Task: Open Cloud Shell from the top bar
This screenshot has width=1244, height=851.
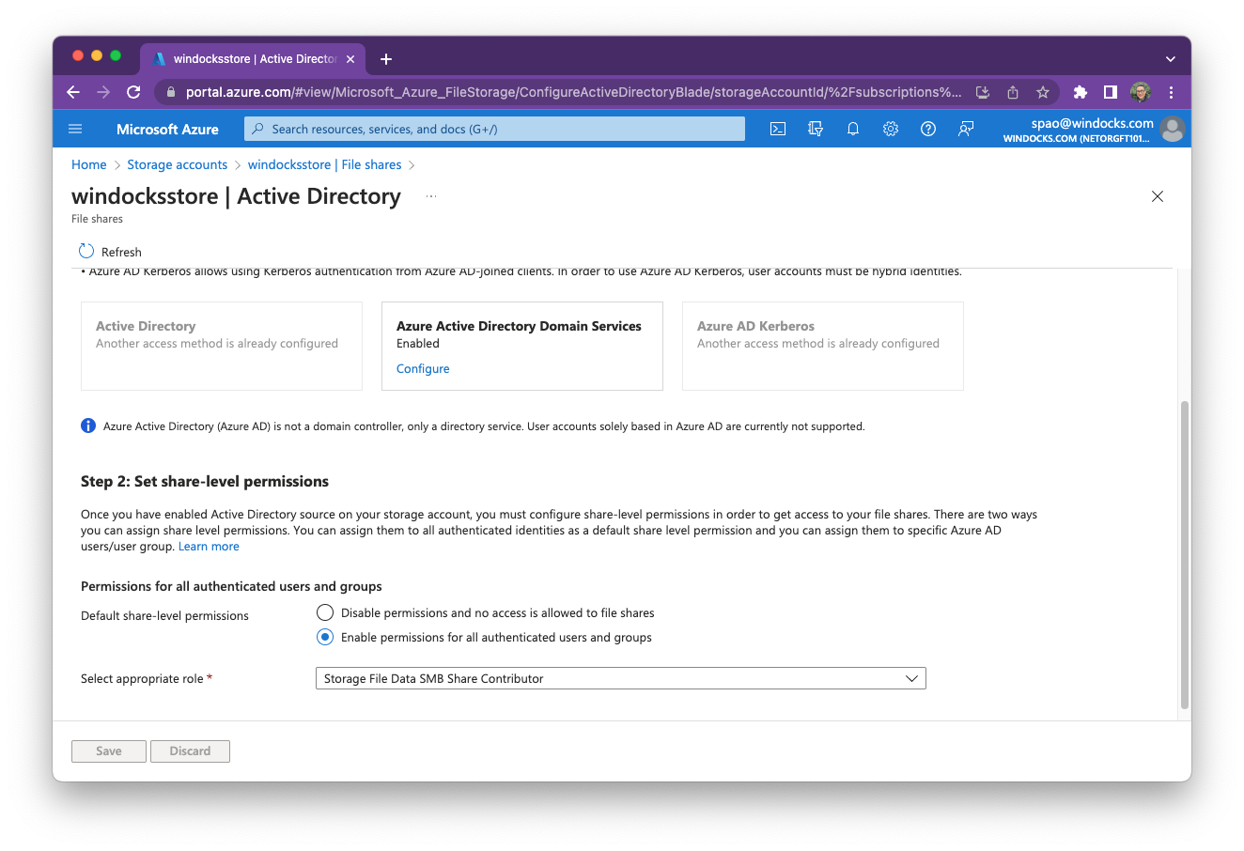Action: coord(777,129)
